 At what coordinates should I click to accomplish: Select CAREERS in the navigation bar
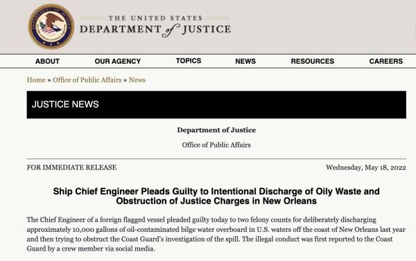pos(385,61)
